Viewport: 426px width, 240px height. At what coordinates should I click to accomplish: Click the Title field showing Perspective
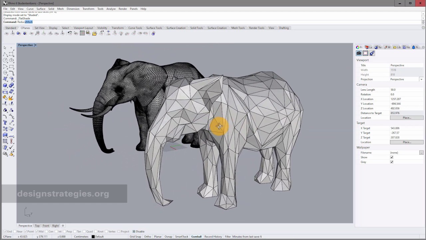coord(406,65)
